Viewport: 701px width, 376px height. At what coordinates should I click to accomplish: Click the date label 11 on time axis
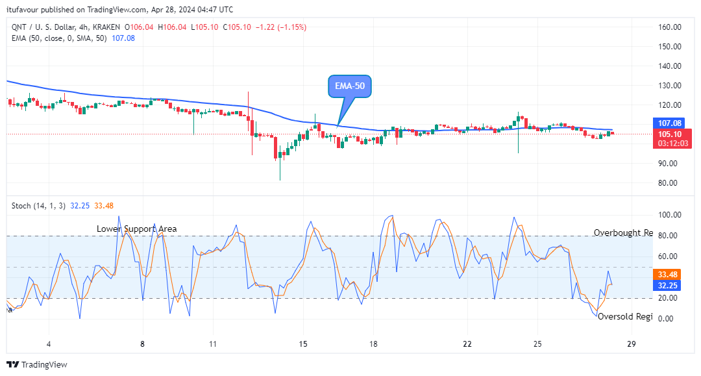click(x=213, y=344)
